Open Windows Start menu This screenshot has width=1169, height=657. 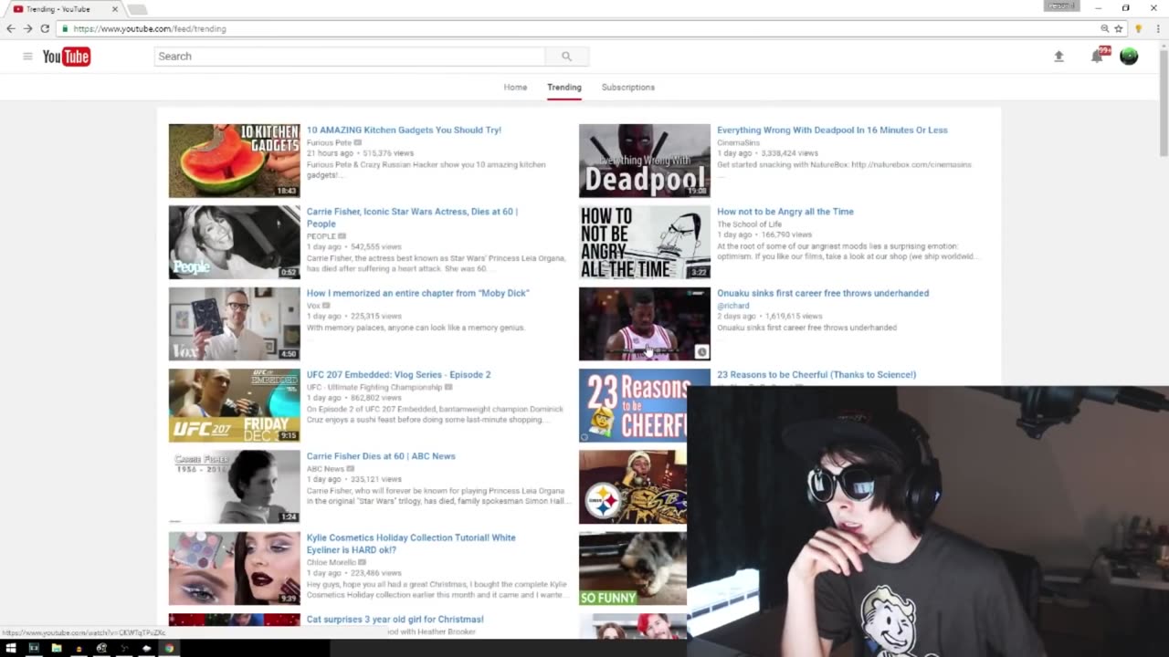tap(11, 648)
